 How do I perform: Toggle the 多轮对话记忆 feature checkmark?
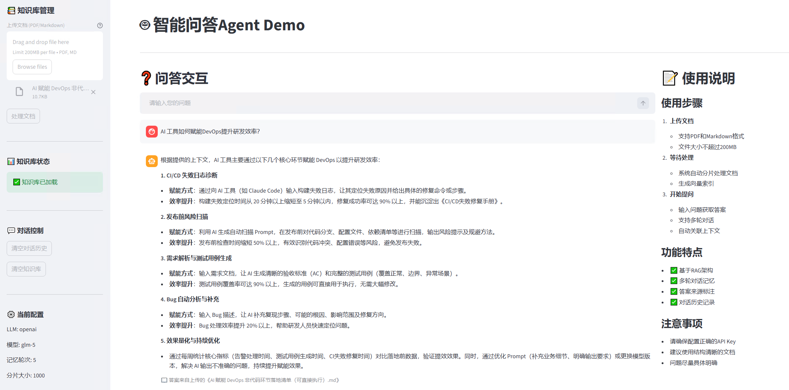click(x=674, y=281)
